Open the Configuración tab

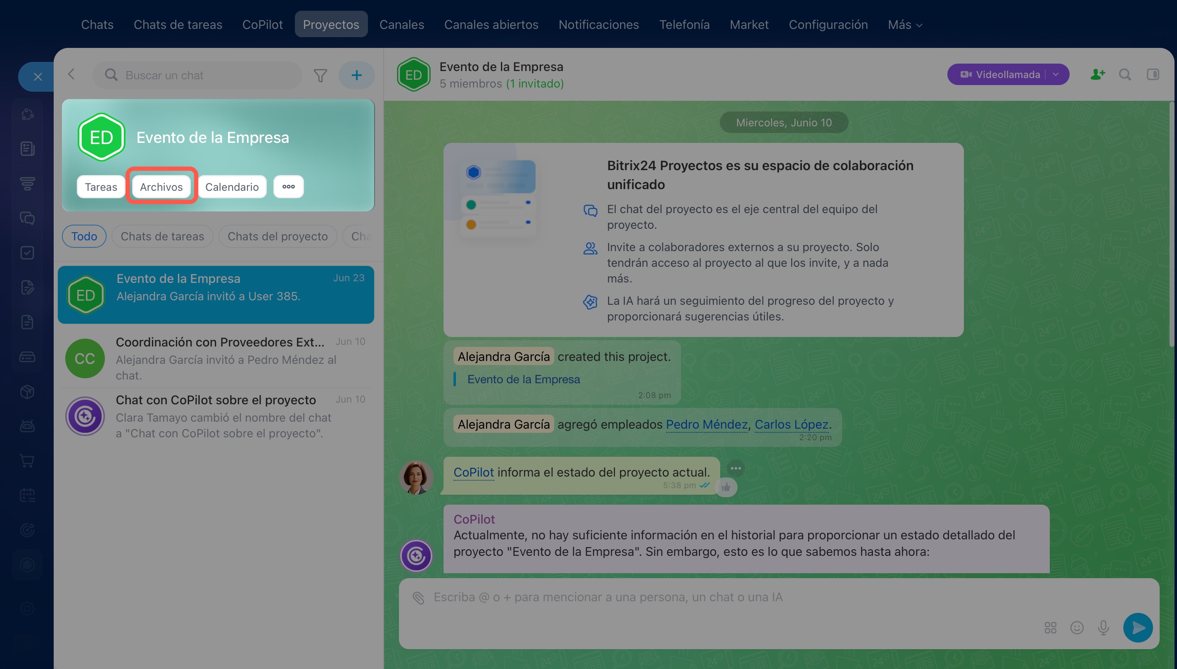pyautogui.click(x=828, y=24)
